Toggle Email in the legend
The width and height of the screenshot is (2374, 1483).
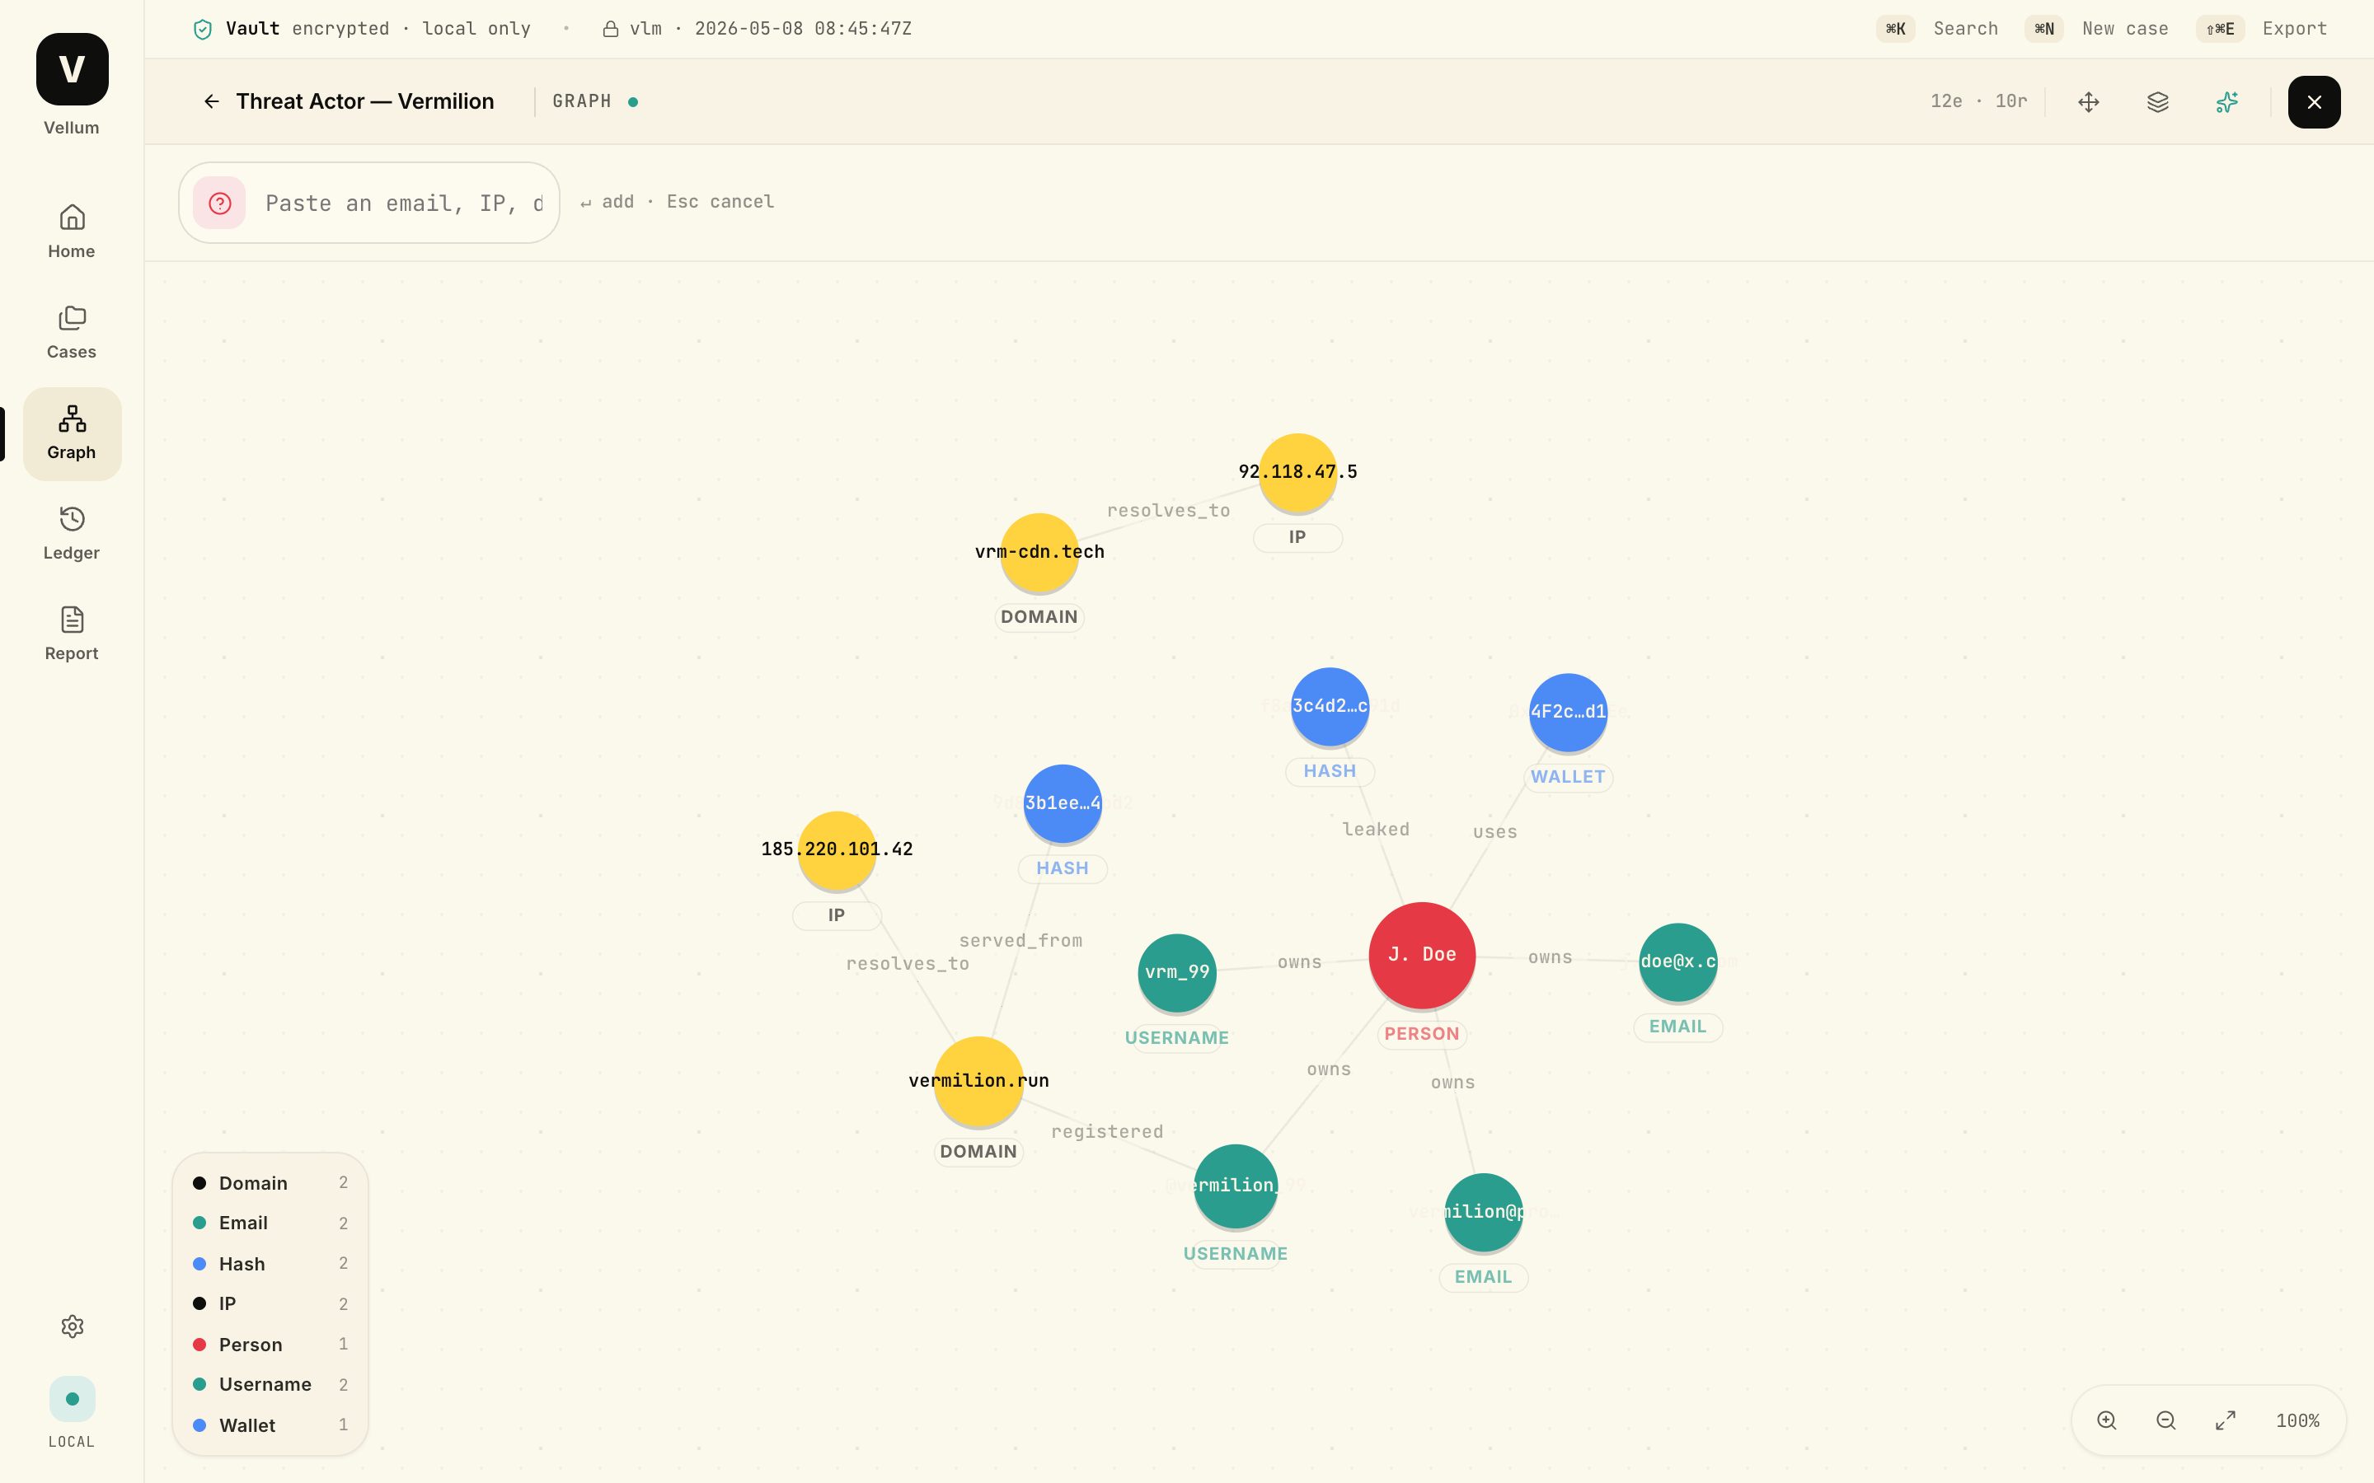coord(270,1223)
